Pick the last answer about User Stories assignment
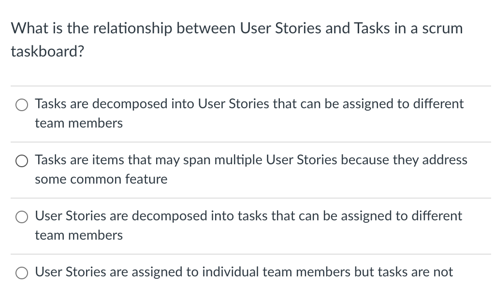Image resolution: width=494 pixels, height=287 pixels. coord(21,273)
